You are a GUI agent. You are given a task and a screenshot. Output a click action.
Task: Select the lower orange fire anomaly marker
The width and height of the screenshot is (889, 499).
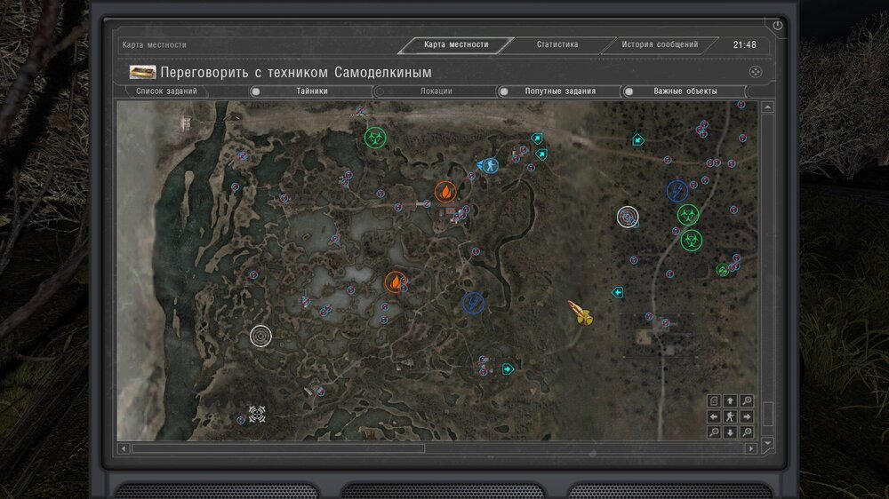click(396, 282)
